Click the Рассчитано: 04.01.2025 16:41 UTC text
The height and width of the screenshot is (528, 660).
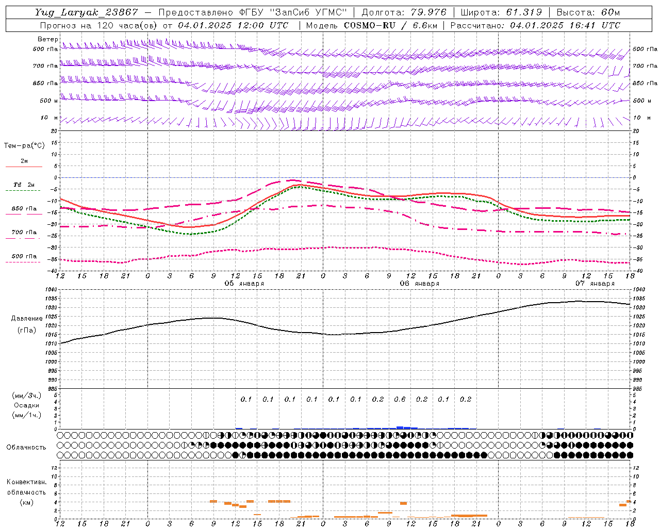(x=535, y=25)
